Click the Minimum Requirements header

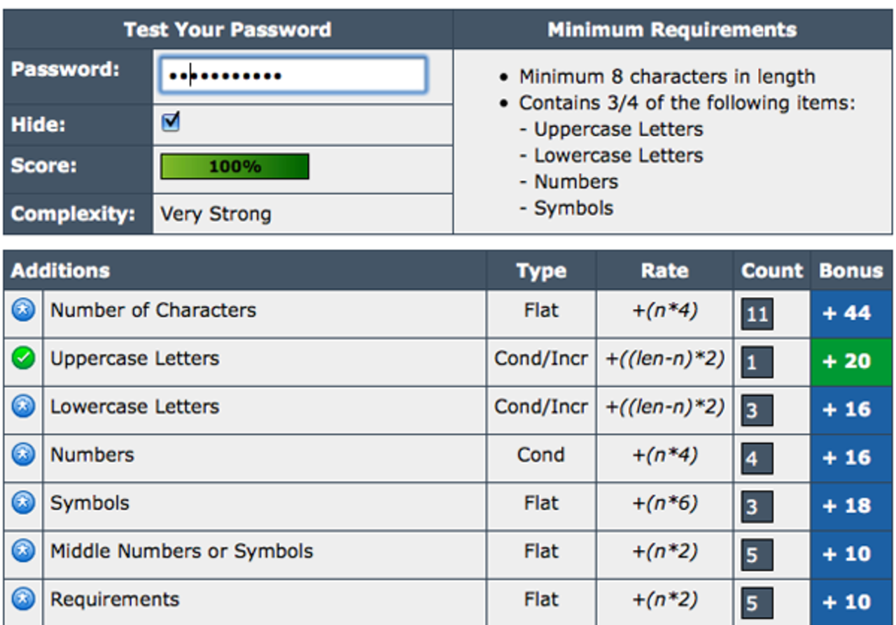click(x=672, y=30)
